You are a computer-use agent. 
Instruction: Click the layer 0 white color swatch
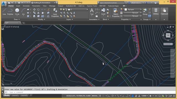pyautogui.click(x=69, y=10)
